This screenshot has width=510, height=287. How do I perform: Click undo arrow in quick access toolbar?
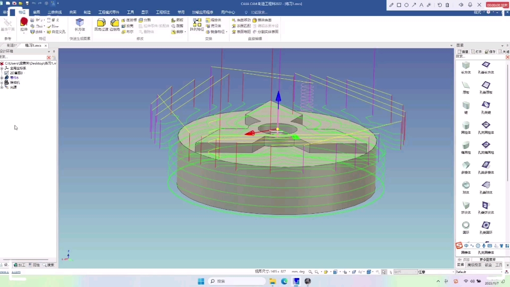(x=33, y=3)
